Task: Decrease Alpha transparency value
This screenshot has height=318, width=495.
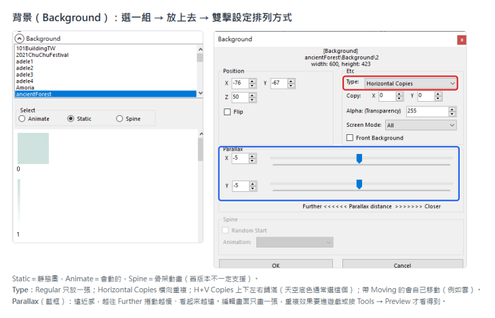Action: 452,114
